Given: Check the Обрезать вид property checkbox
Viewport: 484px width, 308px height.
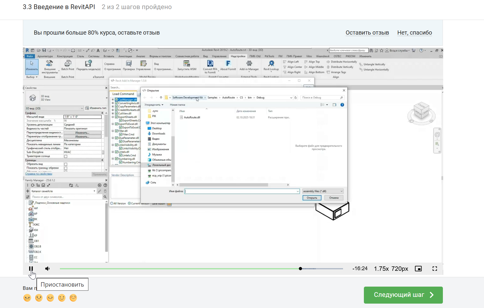Looking at the screenshot, I should coord(66,164).
